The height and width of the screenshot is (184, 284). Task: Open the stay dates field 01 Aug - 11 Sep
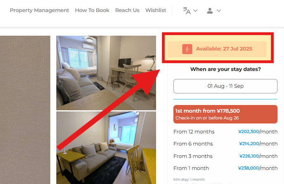coord(225,86)
